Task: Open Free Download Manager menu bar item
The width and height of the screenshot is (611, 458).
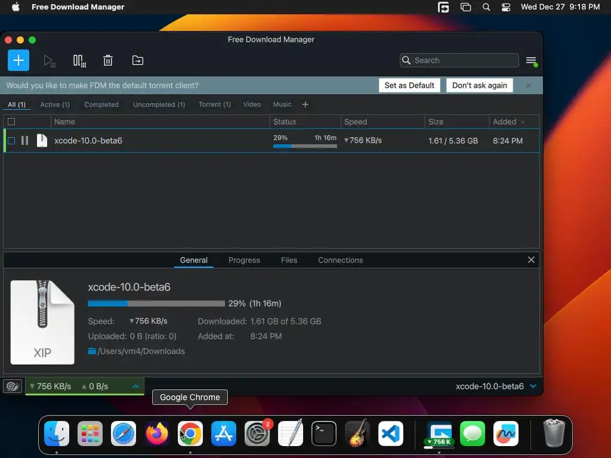Action: tap(78, 7)
